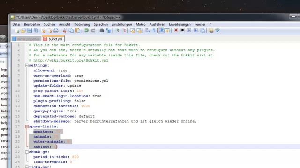Click the Close All documents icon
The height and width of the screenshot is (168, 300).
(50, 30)
